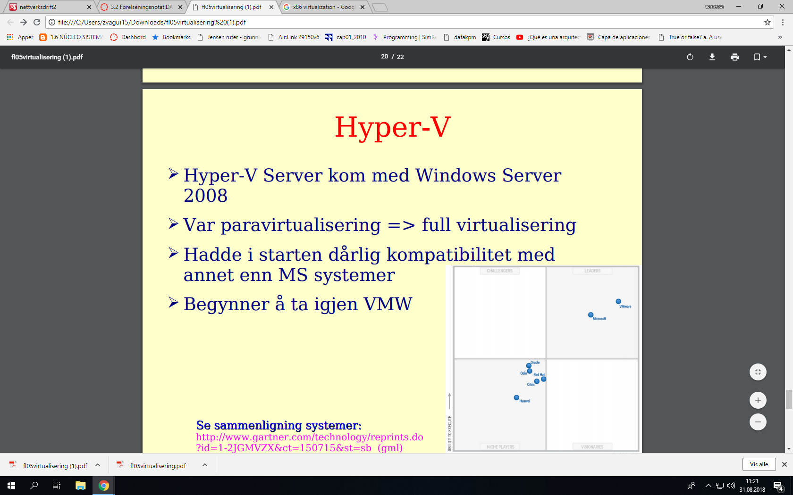Screen dimensions: 793x495
Task: Switch to the x86 virtualization Google tab
Action: [x=323, y=7]
